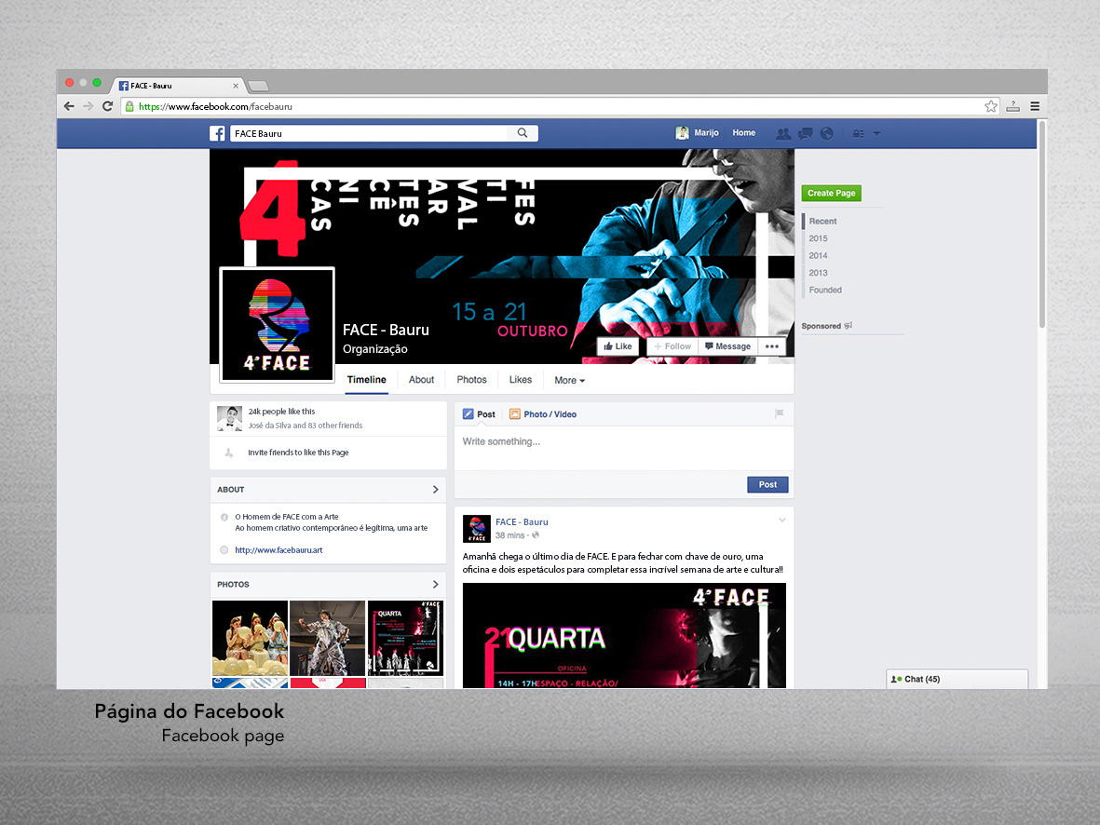
Task: Click the three dots more-actions button
Action: pos(772,346)
